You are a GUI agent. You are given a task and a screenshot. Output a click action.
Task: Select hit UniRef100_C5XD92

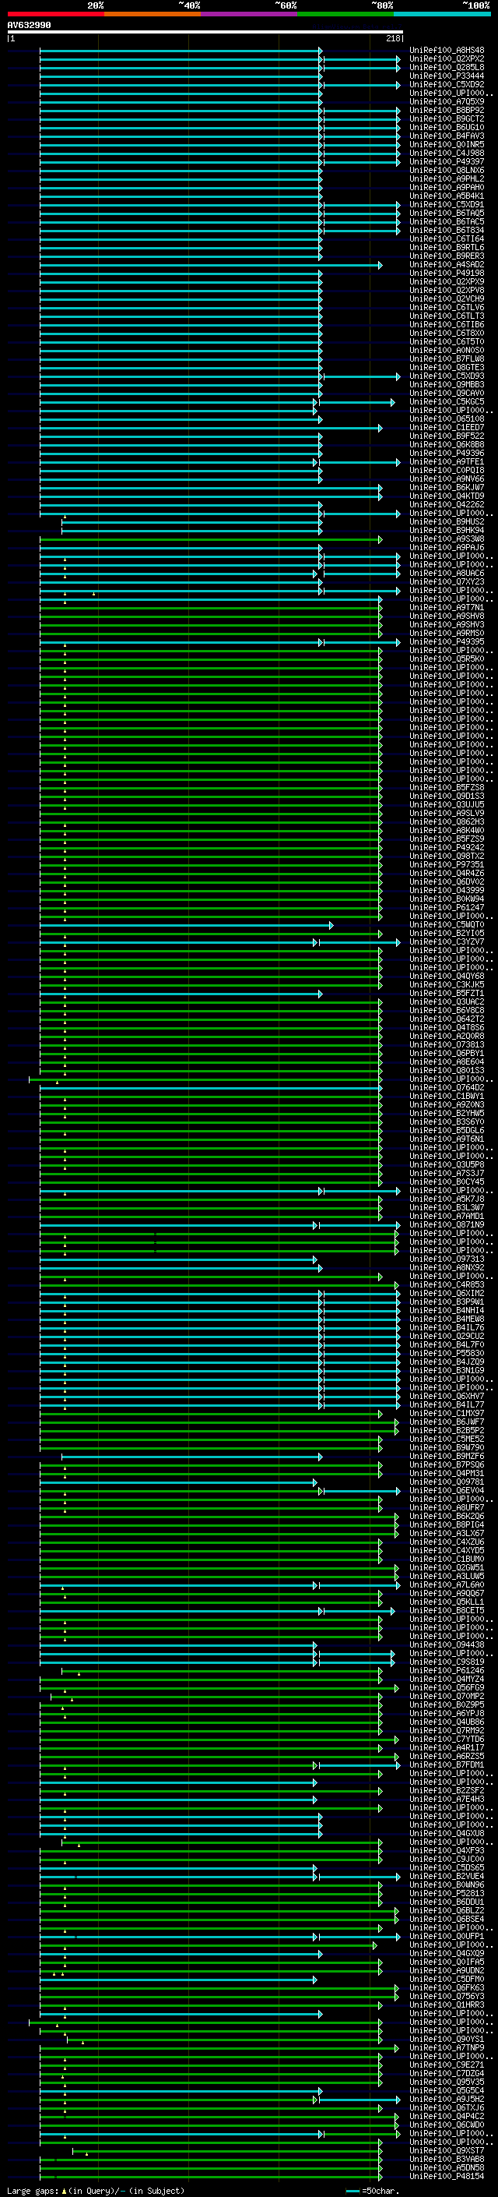[x=447, y=84]
